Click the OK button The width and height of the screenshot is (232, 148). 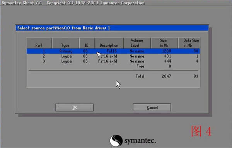(74, 108)
